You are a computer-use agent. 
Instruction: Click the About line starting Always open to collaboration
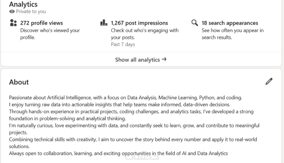tap(118, 153)
